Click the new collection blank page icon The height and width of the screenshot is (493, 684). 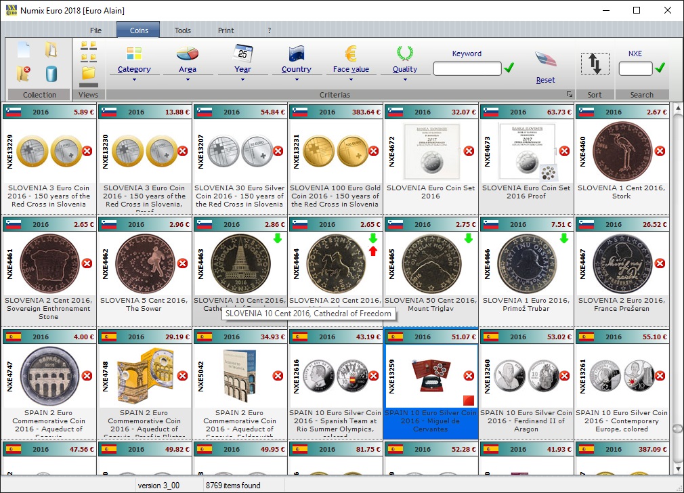point(24,49)
